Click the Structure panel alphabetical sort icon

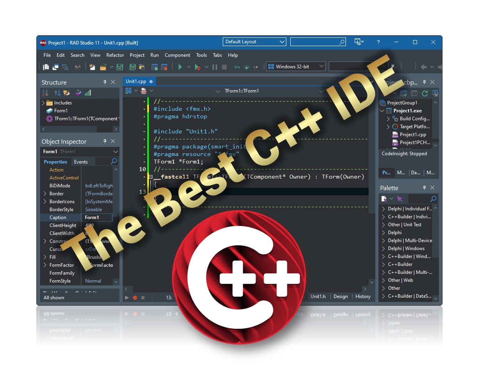click(45, 93)
